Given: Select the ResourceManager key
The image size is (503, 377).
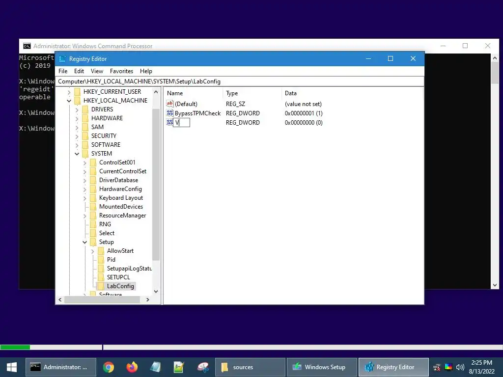Looking at the screenshot, I should (x=122, y=215).
